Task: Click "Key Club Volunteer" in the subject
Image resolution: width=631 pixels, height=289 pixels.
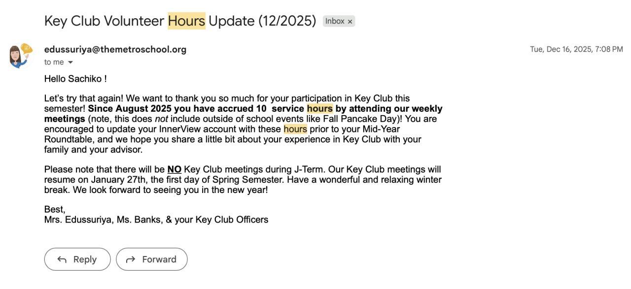Action: (104, 21)
